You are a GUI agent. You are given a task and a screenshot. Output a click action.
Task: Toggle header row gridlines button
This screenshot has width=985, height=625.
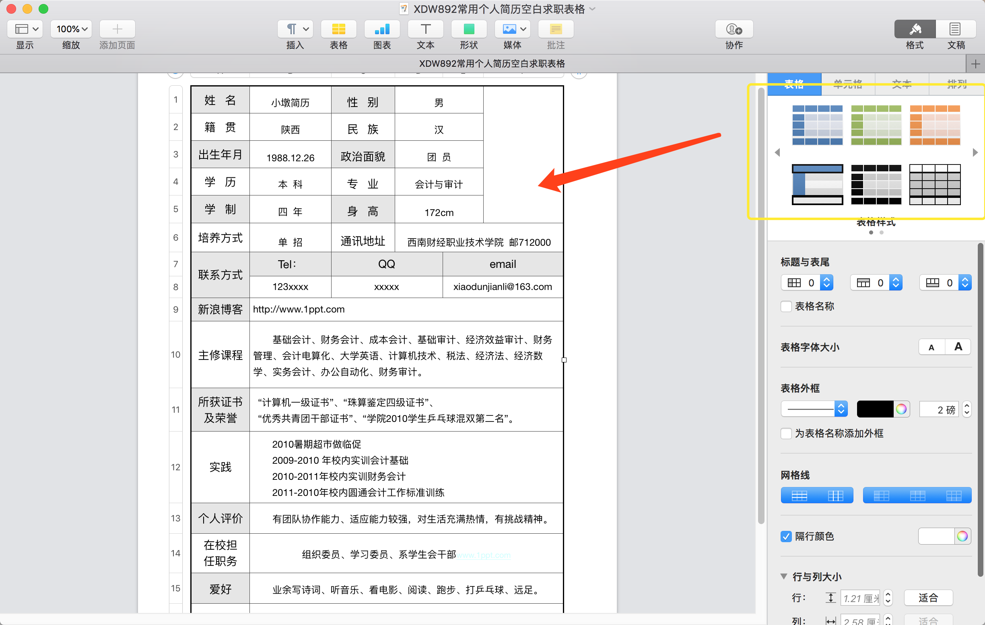(x=917, y=495)
